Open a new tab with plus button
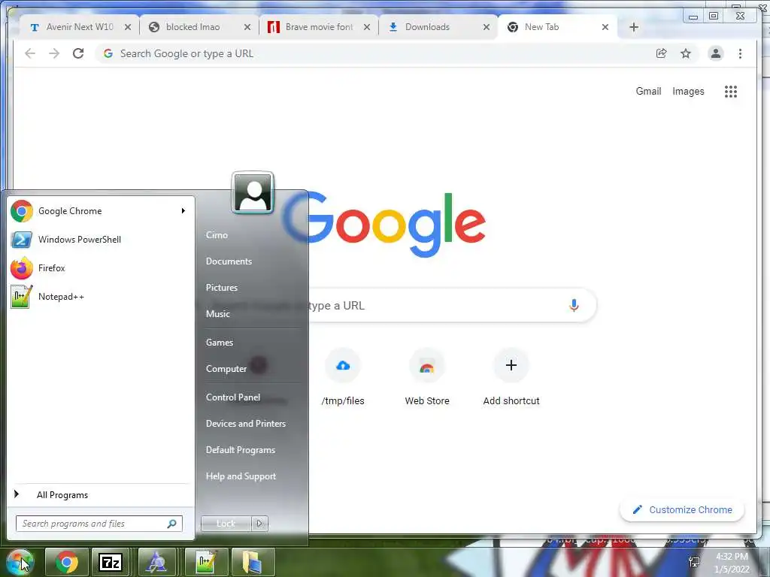The width and height of the screenshot is (770, 577). pos(633,28)
